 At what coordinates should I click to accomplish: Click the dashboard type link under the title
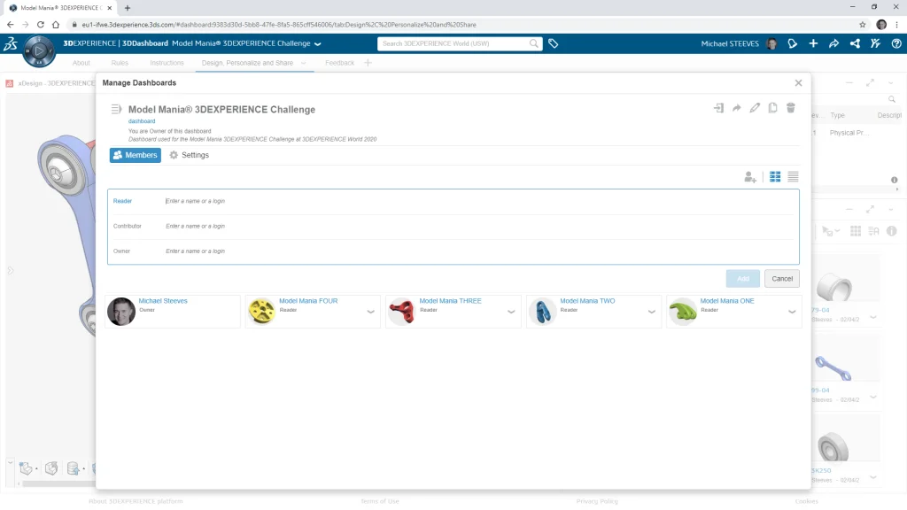tap(142, 121)
